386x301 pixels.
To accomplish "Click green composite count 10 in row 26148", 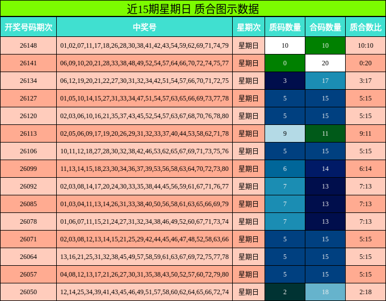I will 325,45.
